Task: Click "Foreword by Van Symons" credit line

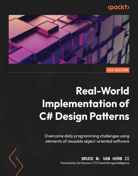Action: pyautogui.click(x=95, y=163)
